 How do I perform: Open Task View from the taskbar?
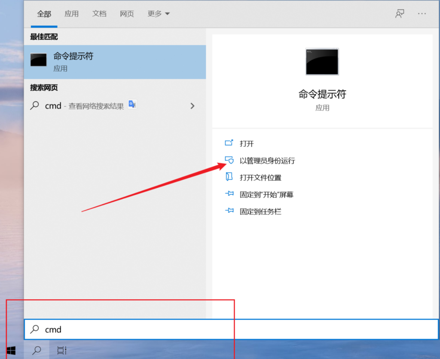[62, 350]
